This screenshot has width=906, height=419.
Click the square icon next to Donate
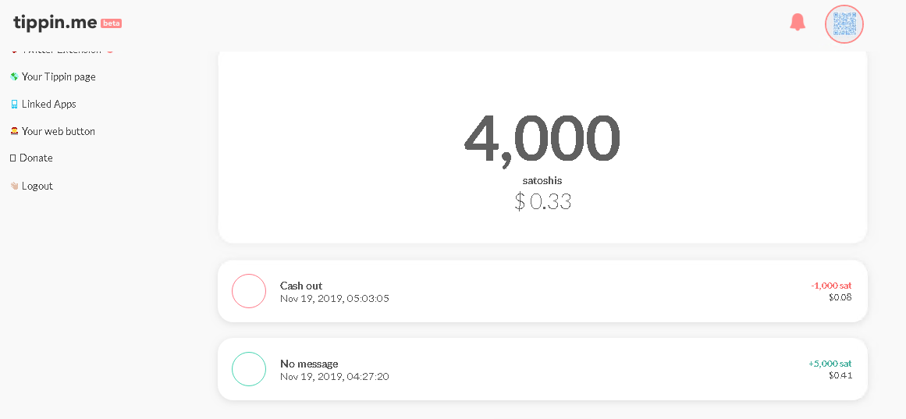coord(12,158)
